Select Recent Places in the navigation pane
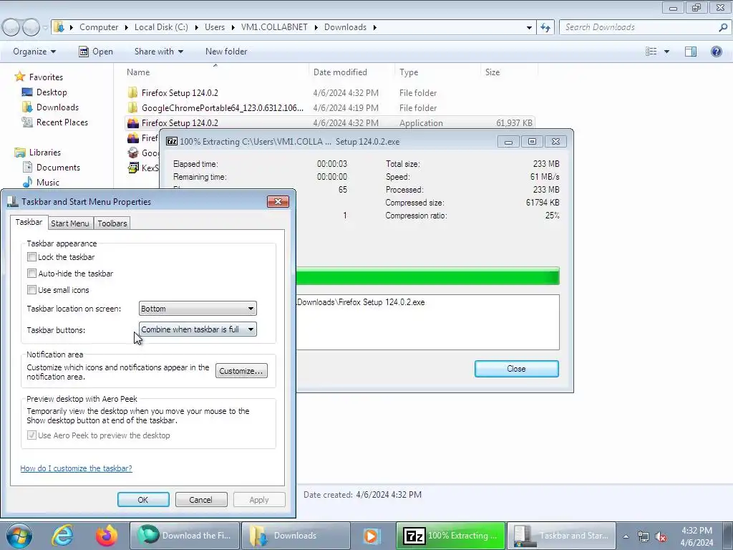 [x=62, y=122]
